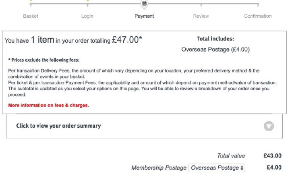290x176 pixels.
Task: Click the tick marker above Review
Action: [x=201, y=4]
